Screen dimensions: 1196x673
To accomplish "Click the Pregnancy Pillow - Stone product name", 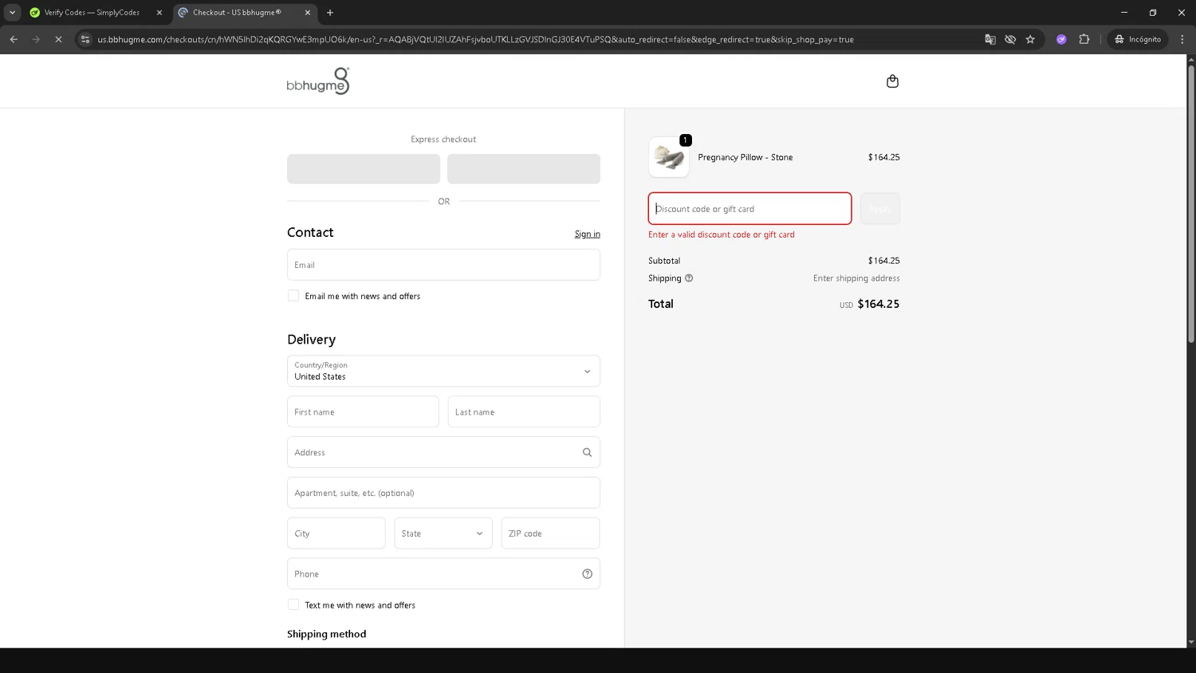I will [746, 157].
